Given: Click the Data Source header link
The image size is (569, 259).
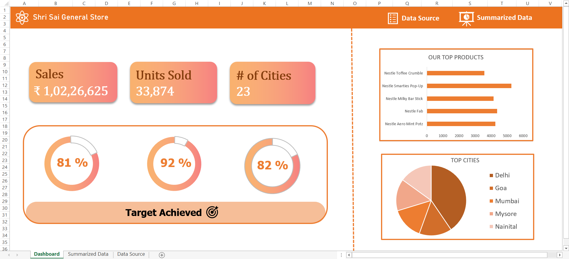Looking at the screenshot, I should pos(420,18).
